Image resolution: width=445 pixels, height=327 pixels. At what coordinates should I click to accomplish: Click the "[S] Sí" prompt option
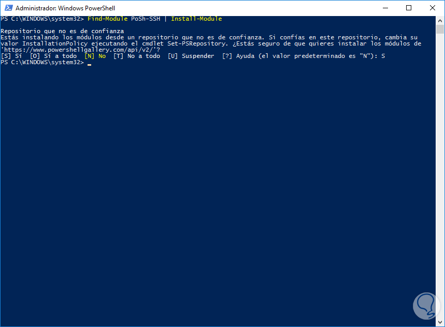pos(11,56)
